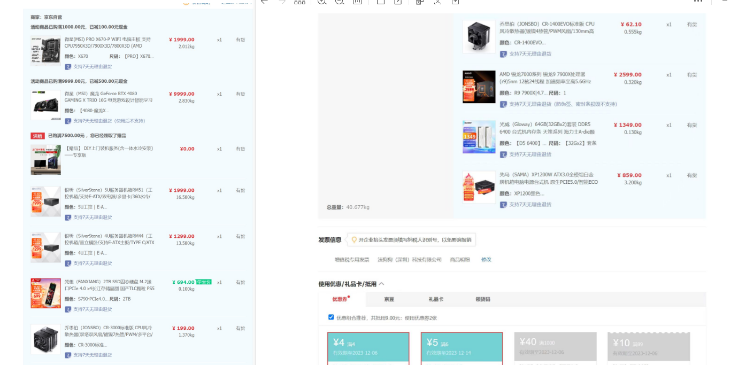Click the 7-day return icon under FANXIANG 2TB SSD

(68, 309)
